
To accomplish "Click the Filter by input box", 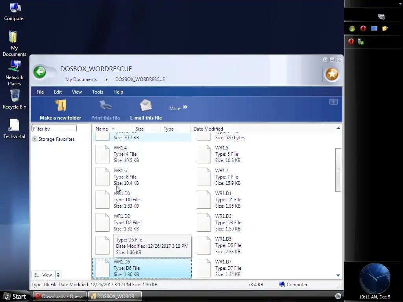I will pos(54,129).
